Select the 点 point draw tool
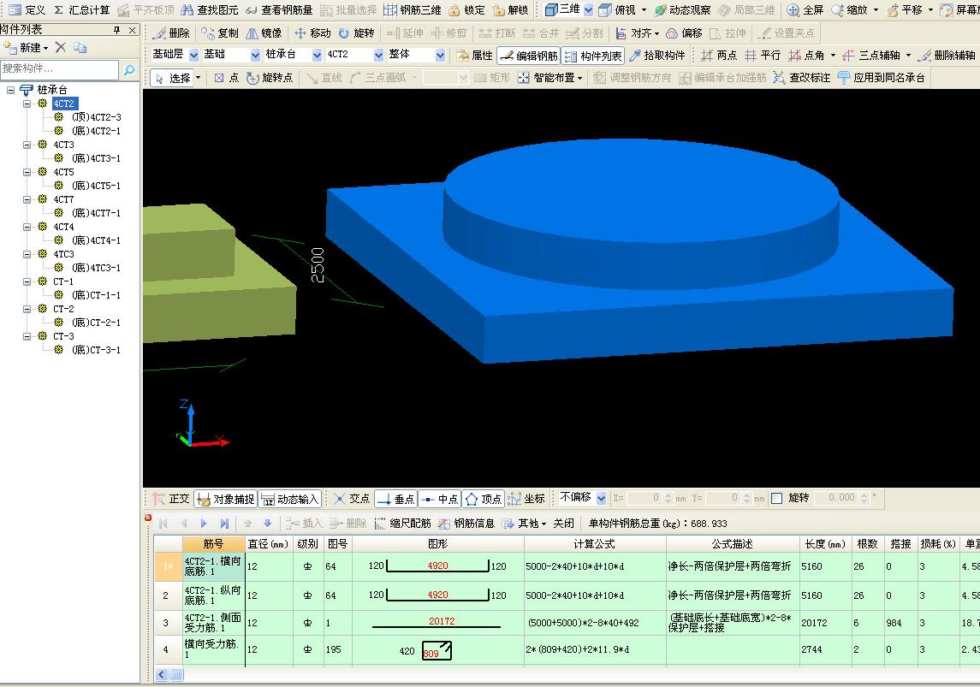 click(226, 78)
